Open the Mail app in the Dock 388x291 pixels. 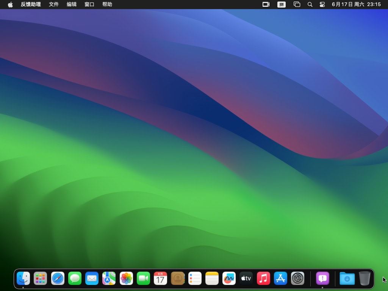(92, 278)
